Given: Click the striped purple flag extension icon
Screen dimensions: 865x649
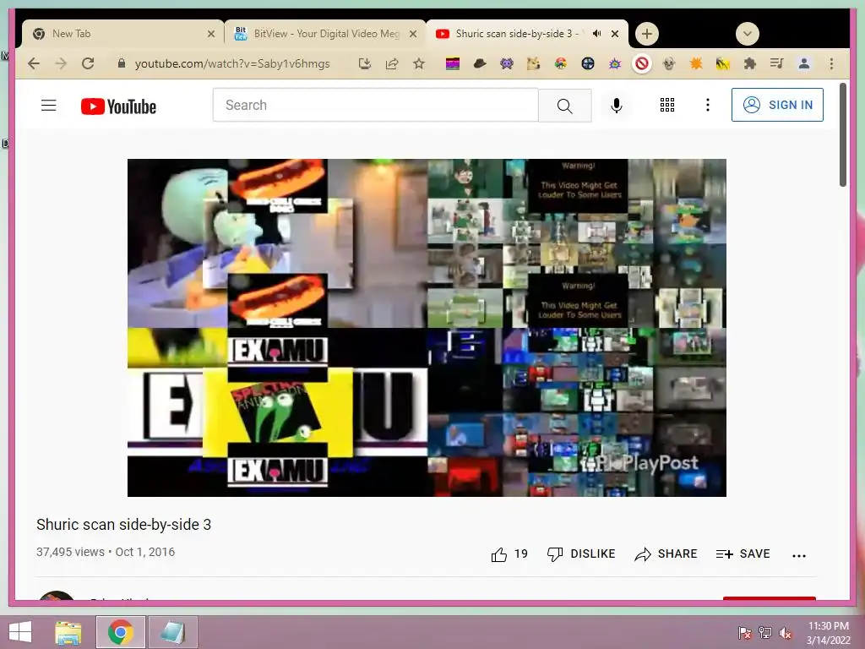Looking at the screenshot, I should click(x=453, y=64).
